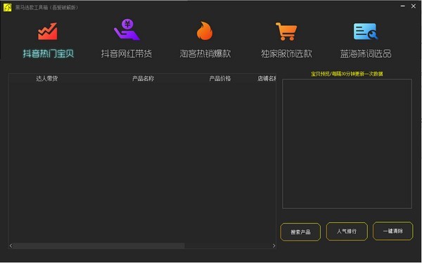The width and height of the screenshot is (422, 263).
Task: Click the yellow 宝贝预览 update notice text
Action: coord(347,74)
